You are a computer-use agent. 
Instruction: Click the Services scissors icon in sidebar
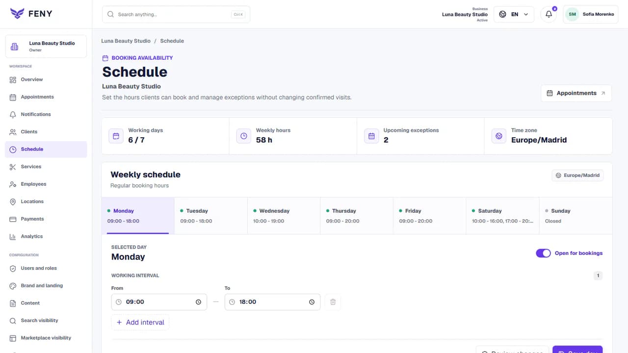(x=13, y=167)
